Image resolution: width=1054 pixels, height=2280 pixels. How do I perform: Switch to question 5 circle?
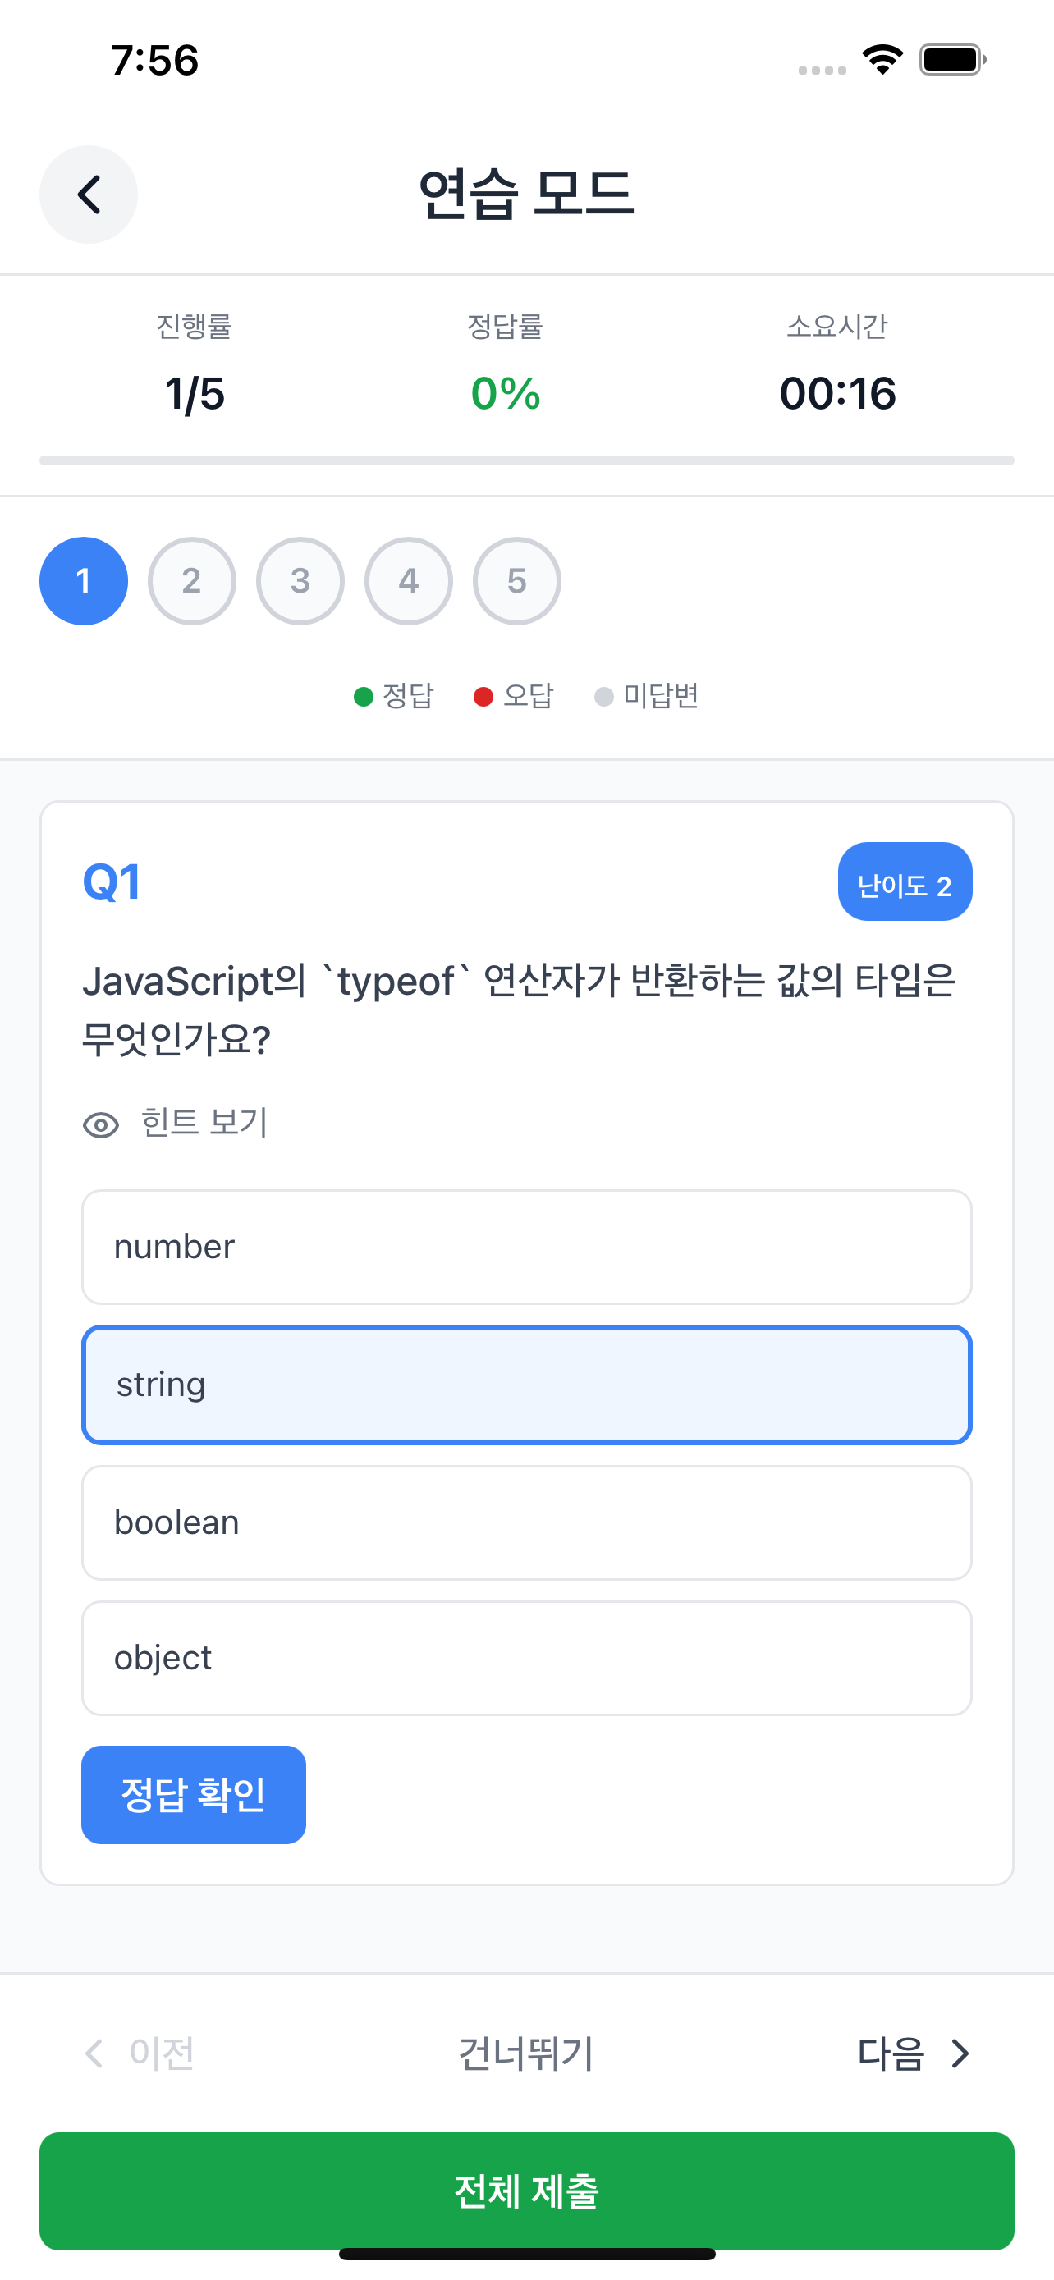click(517, 580)
